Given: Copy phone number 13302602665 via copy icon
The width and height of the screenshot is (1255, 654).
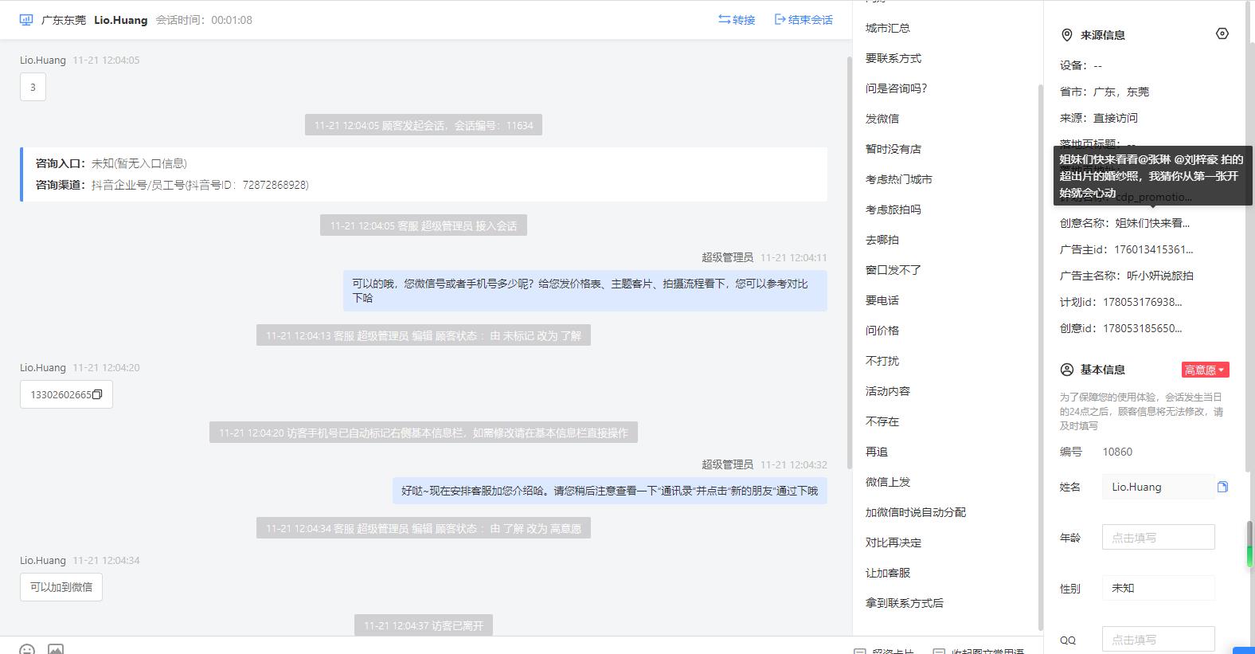Looking at the screenshot, I should (97, 395).
